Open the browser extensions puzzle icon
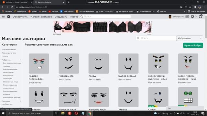207x116 pixels. tap(195, 7)
